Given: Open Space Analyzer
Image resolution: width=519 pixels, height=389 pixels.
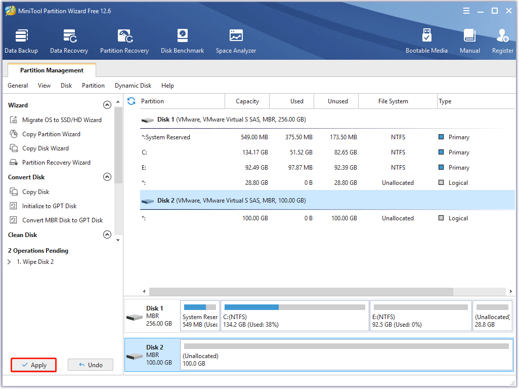Looking at the screenshot, I should click(x=236, y=42).
